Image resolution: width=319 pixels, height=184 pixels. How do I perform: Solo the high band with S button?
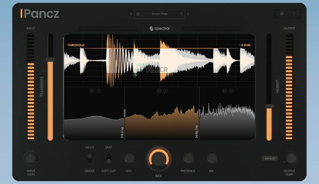click(231, 91)
